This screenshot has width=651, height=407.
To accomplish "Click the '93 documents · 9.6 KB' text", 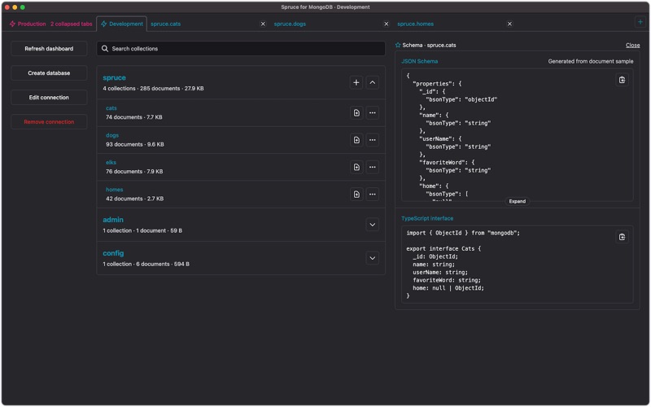I will (x=135, y=144).
